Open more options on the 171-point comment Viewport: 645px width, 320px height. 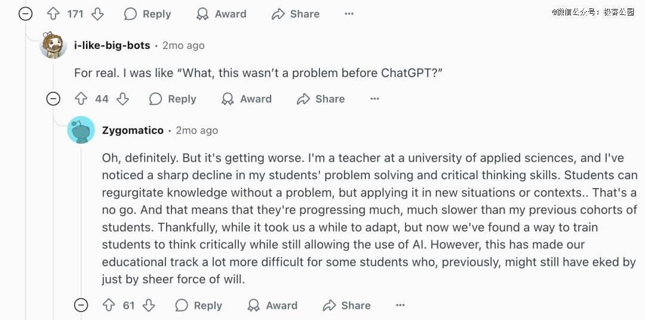pos(349,14)
